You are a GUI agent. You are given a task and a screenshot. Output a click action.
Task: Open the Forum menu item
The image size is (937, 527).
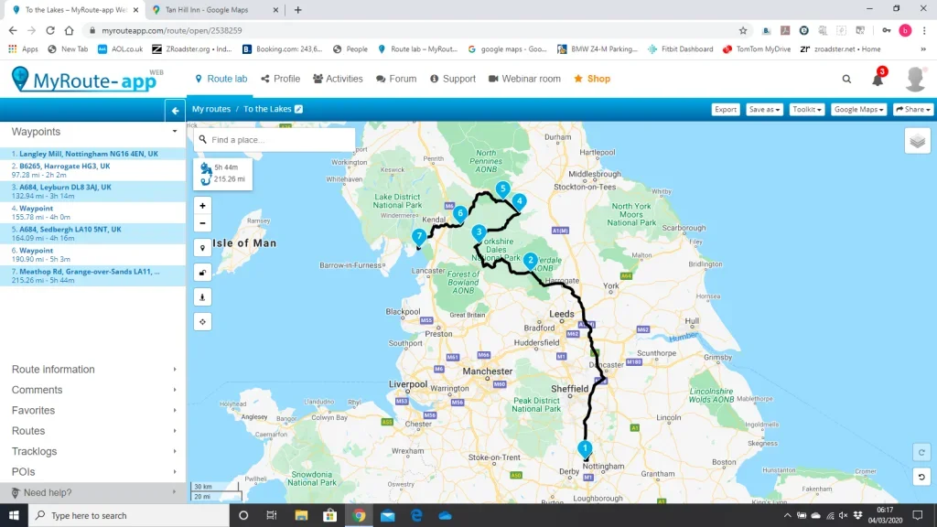pos(396,79)
